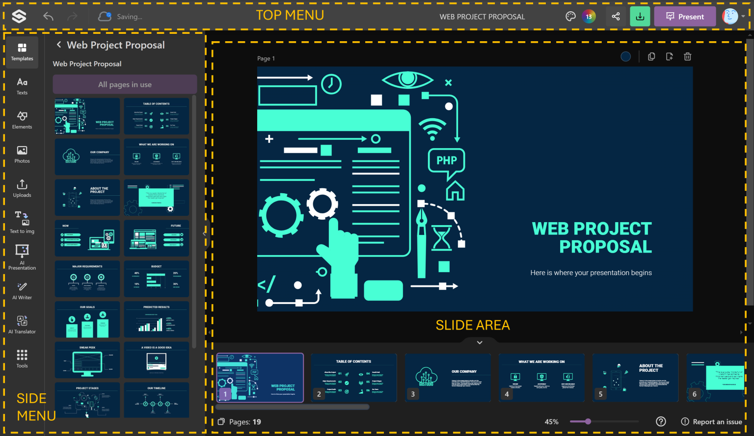Open Report an issue

pos(711,421)
